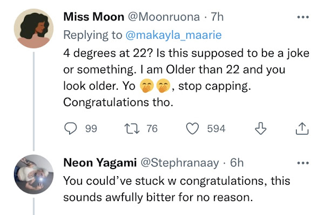Click the download arrow icon on Miss Moon's tweet
The width and height of the screenshot is (324, 215).
[261, 129]
